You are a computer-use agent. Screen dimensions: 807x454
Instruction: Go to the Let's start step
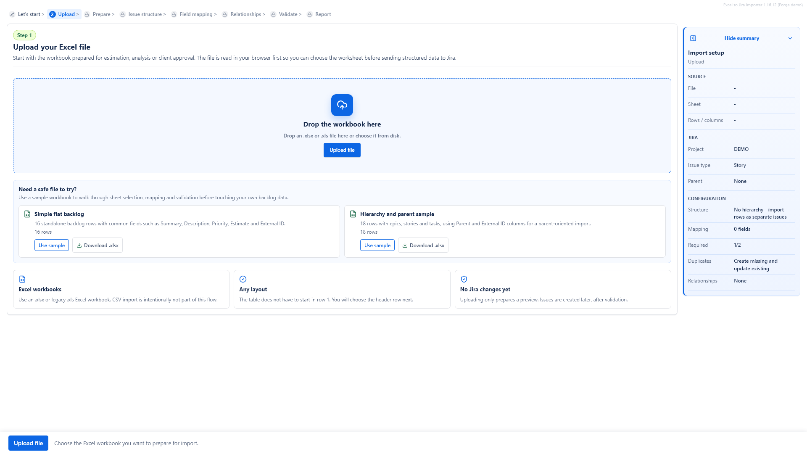(27, 14)
